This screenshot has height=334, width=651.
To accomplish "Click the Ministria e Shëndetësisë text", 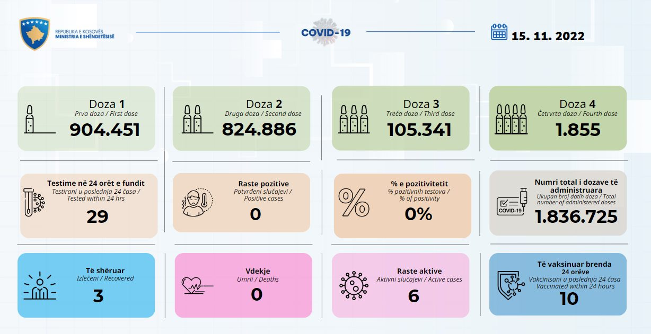I will click(84, 37).
